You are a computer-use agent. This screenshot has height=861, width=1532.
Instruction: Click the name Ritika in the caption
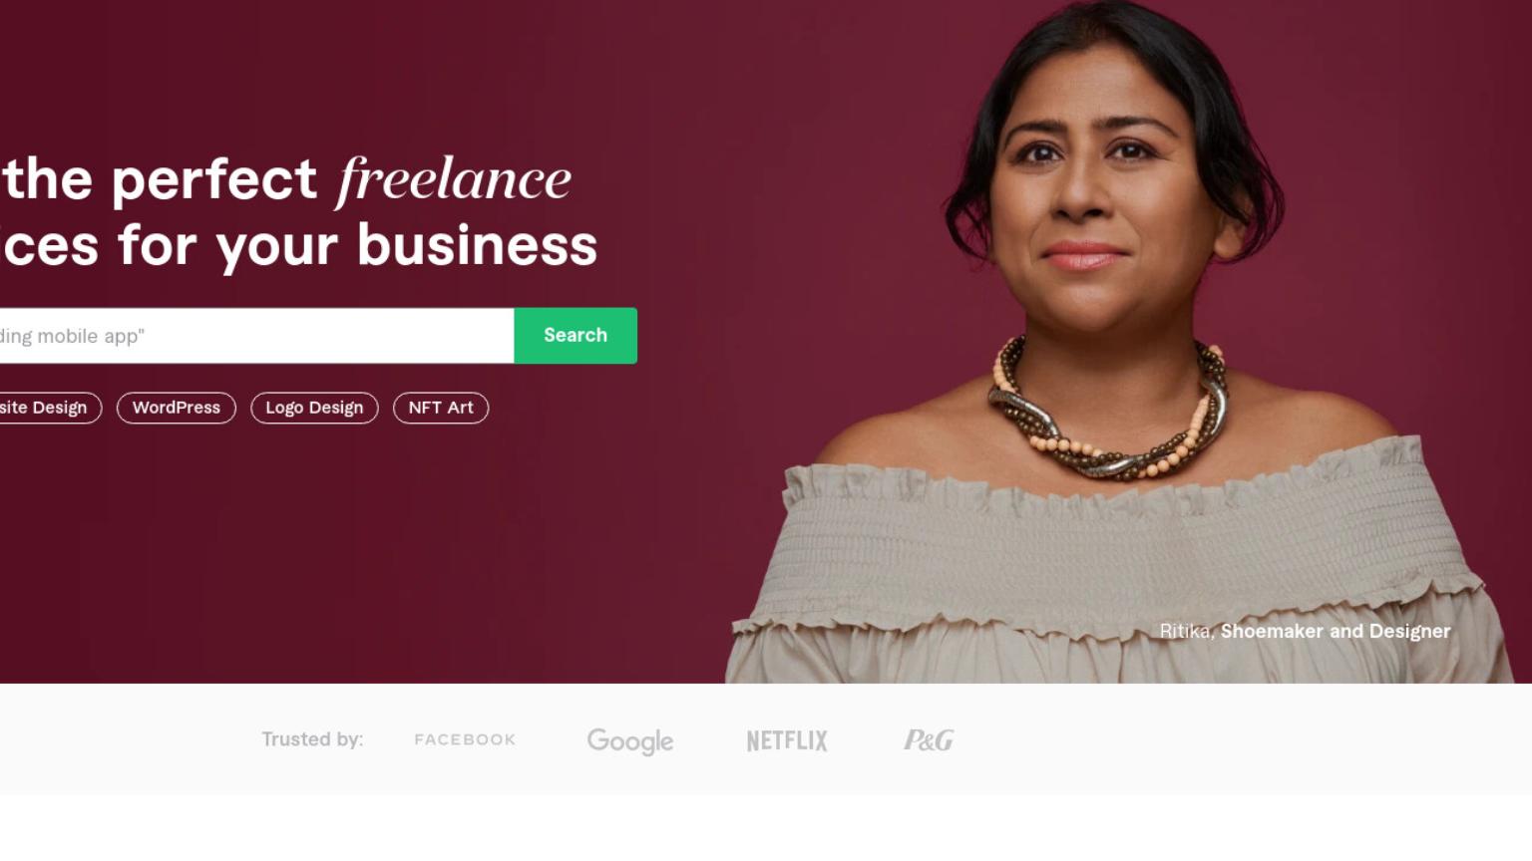point(1185,631)
